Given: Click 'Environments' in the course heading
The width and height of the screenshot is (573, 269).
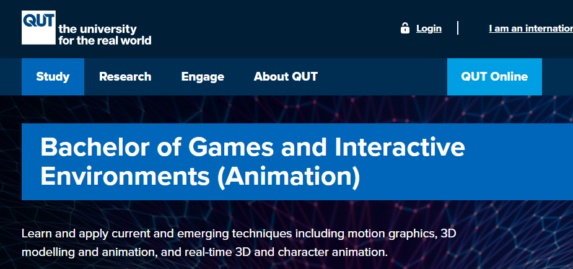Looking at the screenshot, I should [125, 176].
